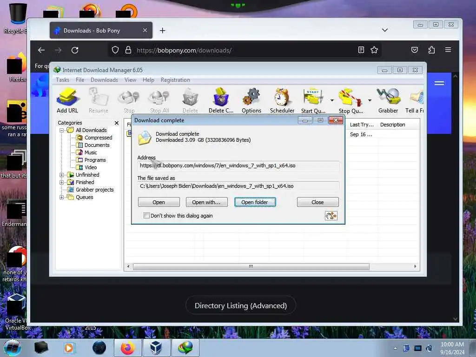476x357 pixels.
Task: Open IDM Options gear icon
Action: [251, 100]
